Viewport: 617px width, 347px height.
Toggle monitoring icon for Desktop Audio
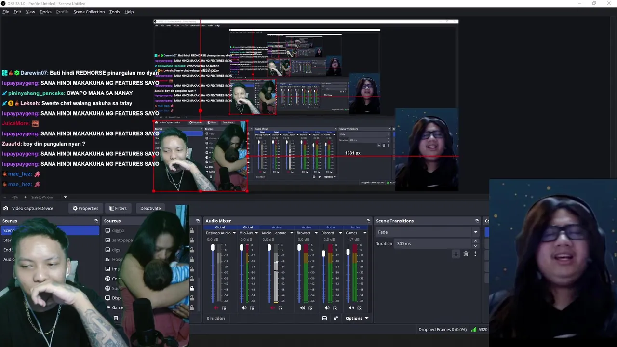(x=224, y=308)
